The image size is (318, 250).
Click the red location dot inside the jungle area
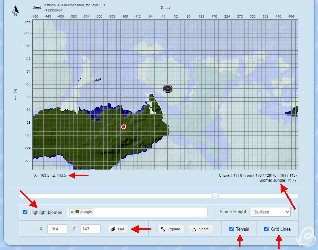click(124, 127)
